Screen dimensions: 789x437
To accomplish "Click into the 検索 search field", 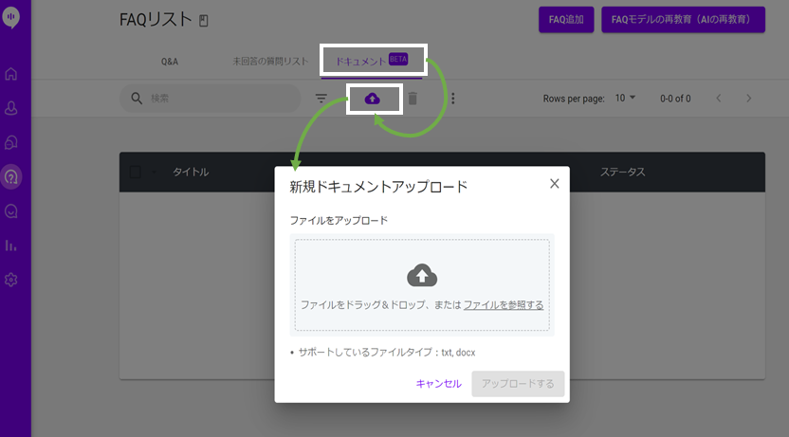I will pos(210,98).
